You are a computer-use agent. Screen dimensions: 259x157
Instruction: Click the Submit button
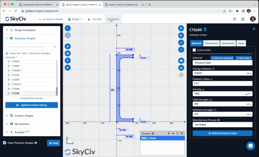point(113,19)
